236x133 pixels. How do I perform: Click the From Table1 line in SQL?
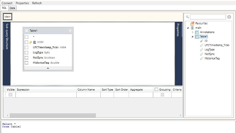[12, 127]
